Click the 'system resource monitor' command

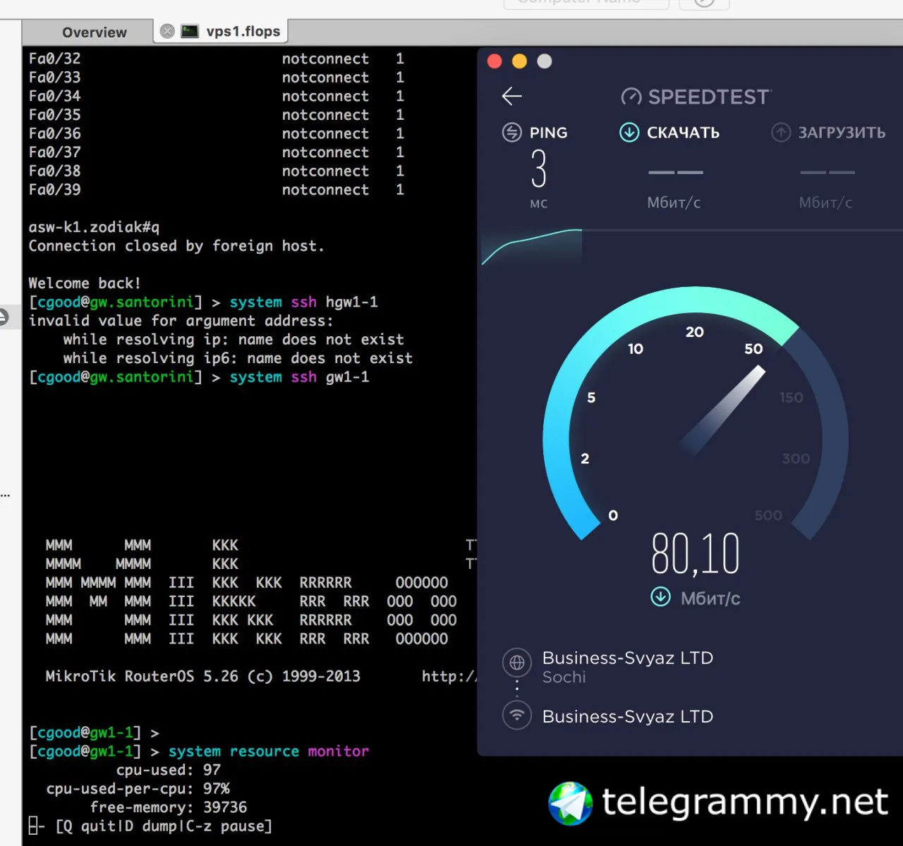click(269, 752)
